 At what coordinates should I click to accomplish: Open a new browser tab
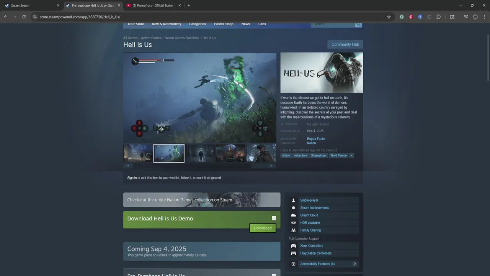tap(189, 5)
